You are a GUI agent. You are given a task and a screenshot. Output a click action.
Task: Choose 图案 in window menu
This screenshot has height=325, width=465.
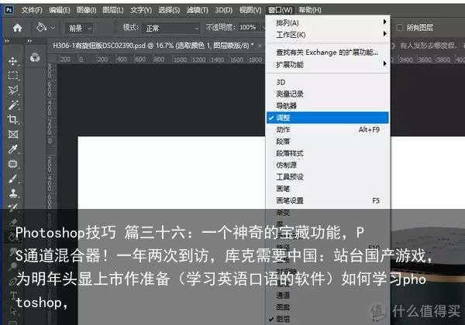click(327, 307)
